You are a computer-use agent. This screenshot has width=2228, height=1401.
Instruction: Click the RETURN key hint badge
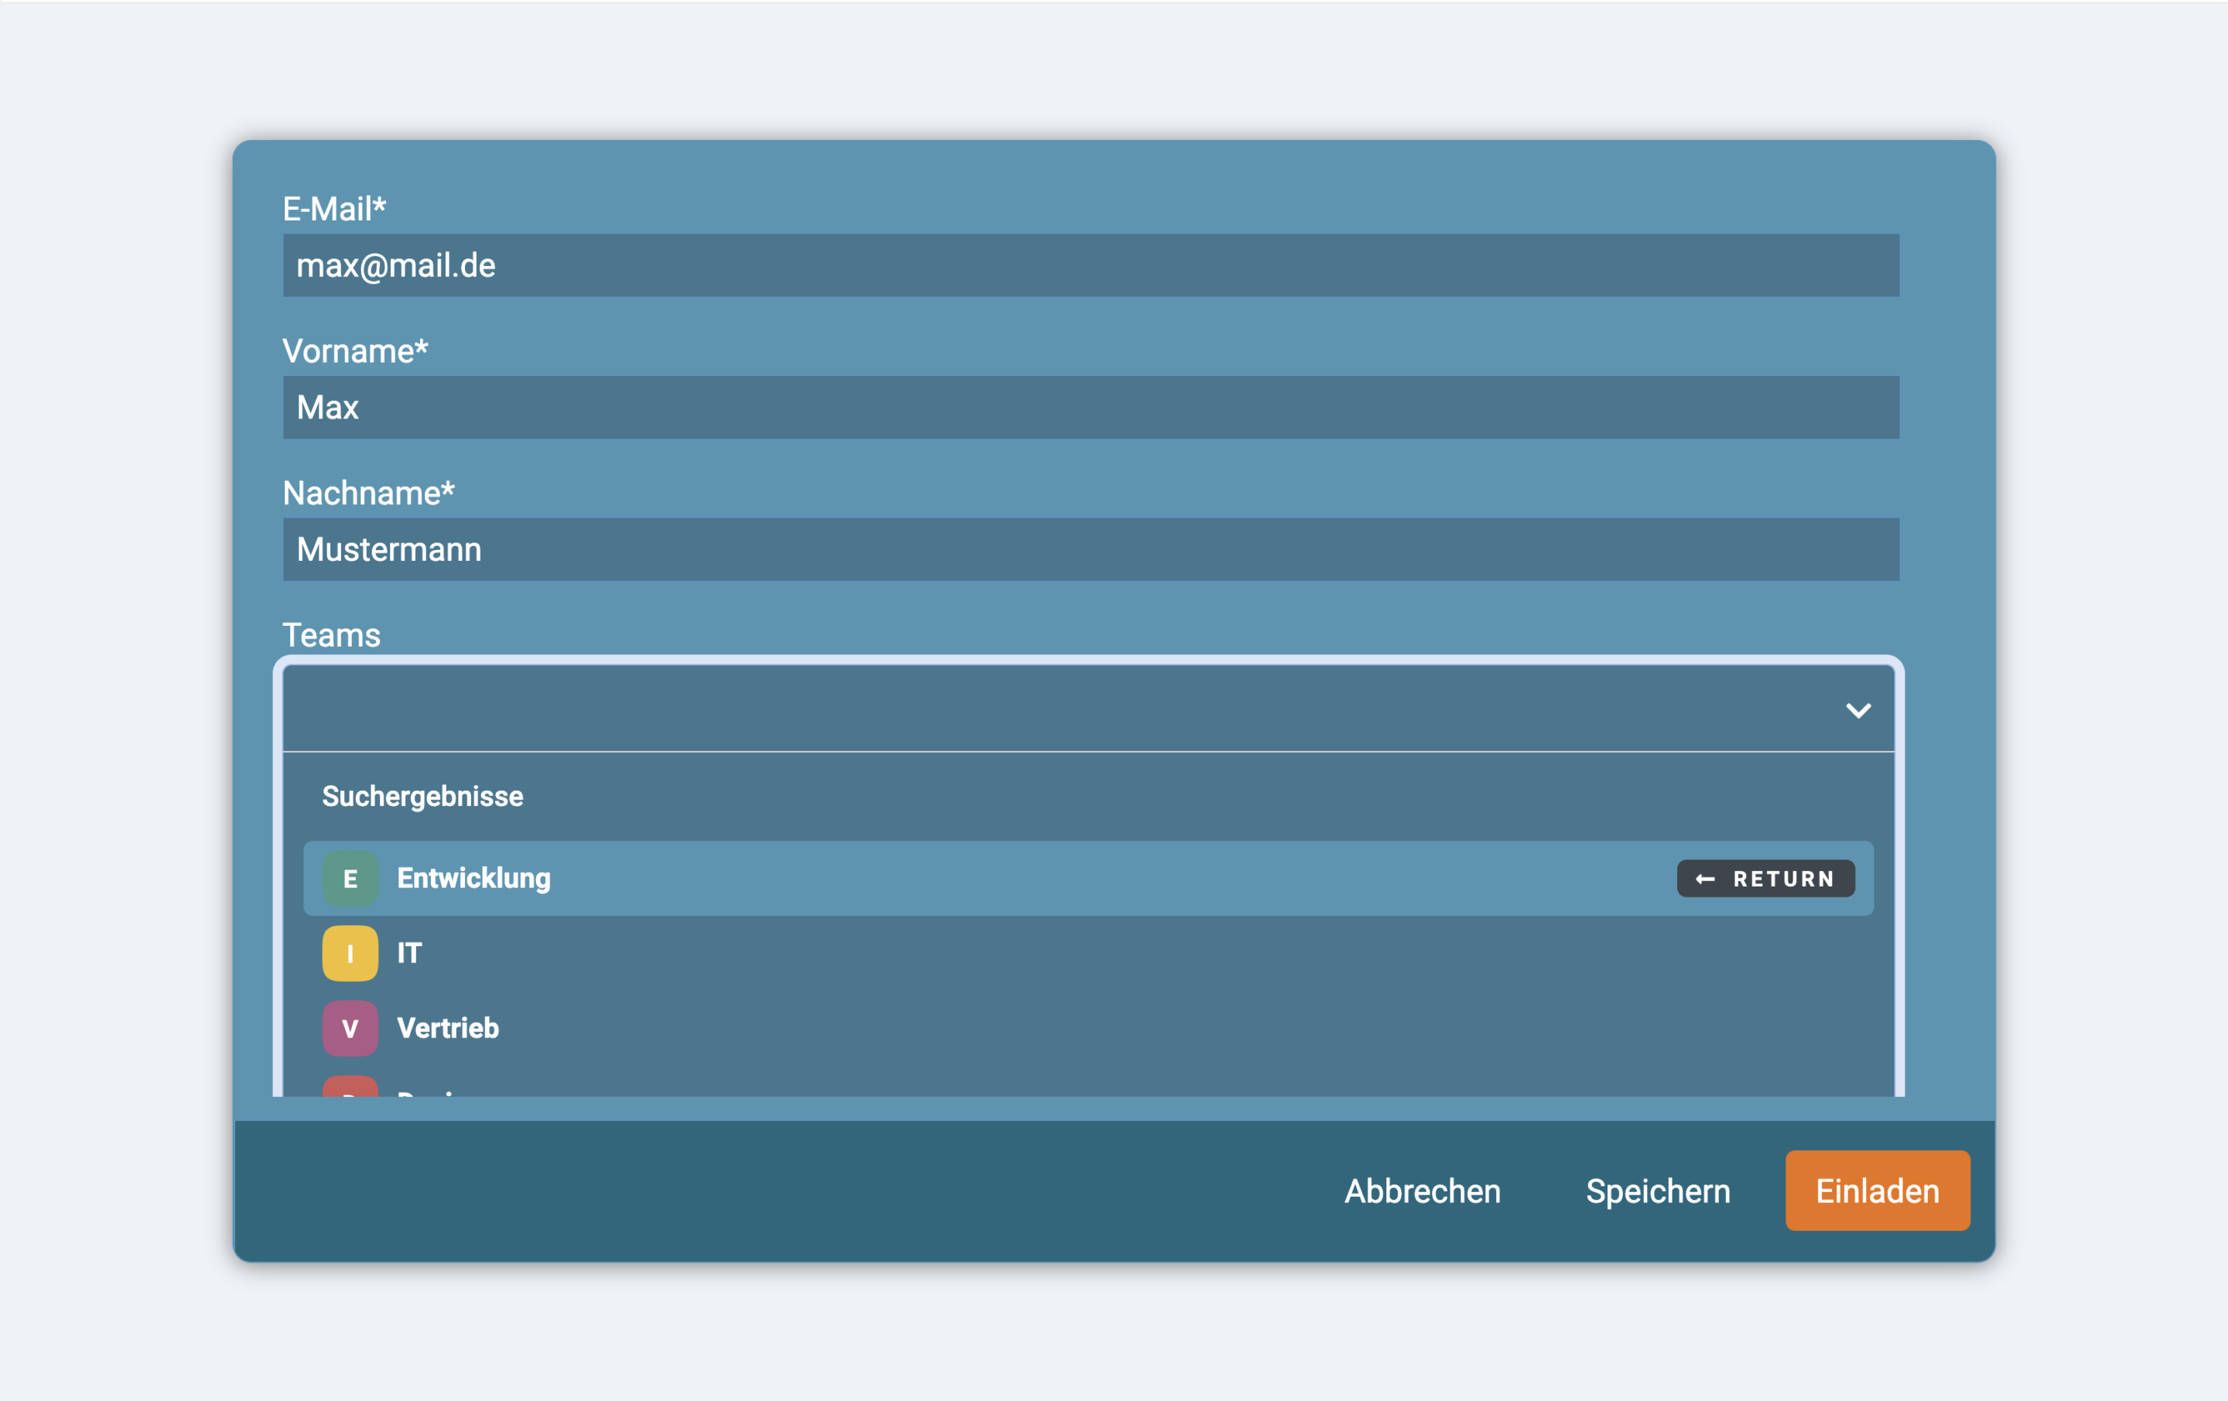(1765, 878)
